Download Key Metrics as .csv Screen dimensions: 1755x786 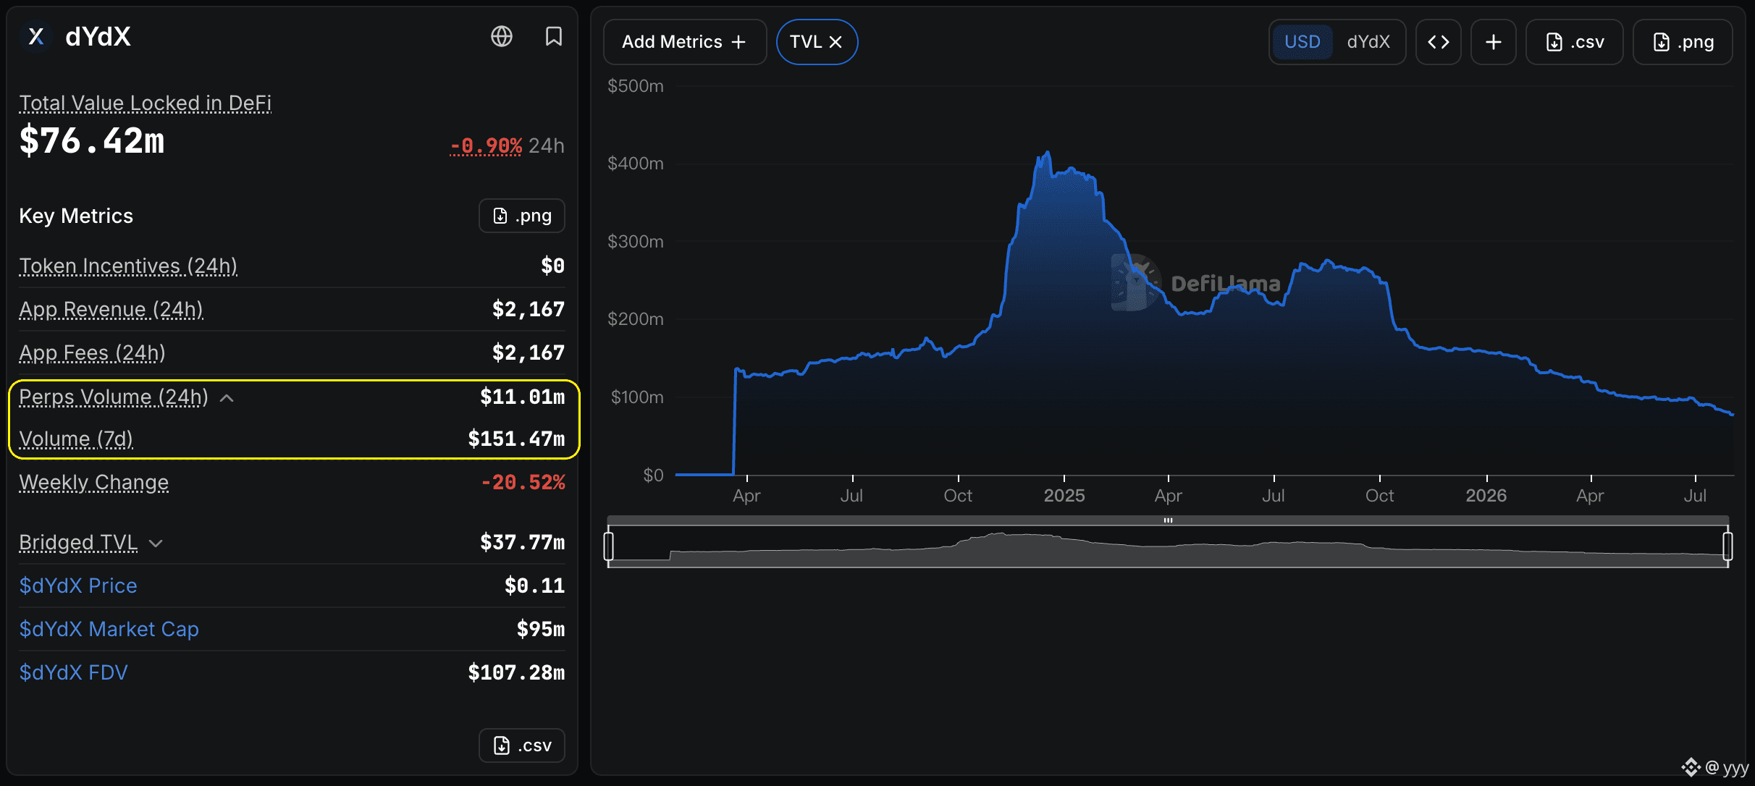[x=522, y=745]
